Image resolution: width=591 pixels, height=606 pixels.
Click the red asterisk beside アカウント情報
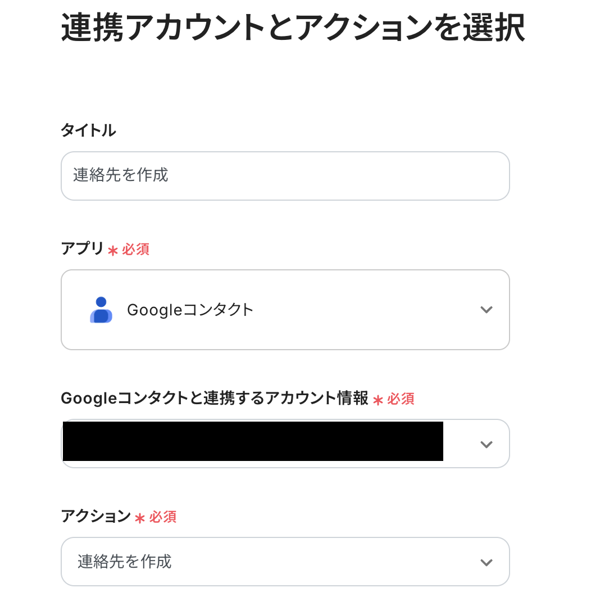tap(378, 400)
